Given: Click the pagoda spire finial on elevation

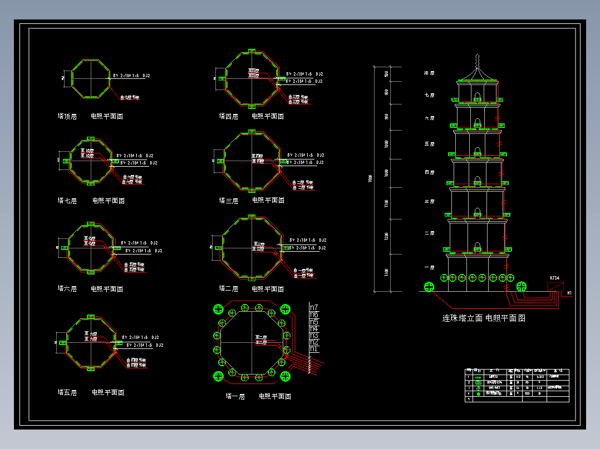Looking at the screenshot, I should click(x=477, y=61).
